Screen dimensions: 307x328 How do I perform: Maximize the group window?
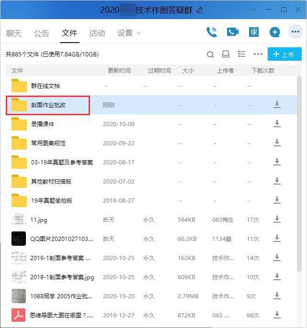click(x=284, y=10)
